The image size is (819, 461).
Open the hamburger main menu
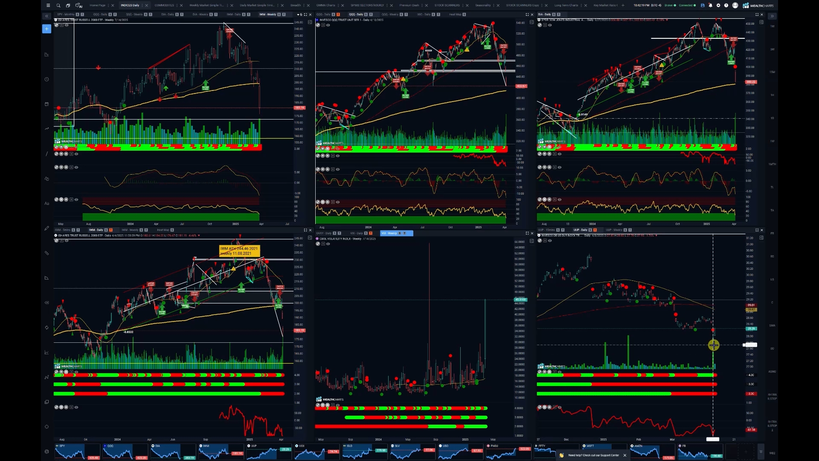tap(48, 6)
